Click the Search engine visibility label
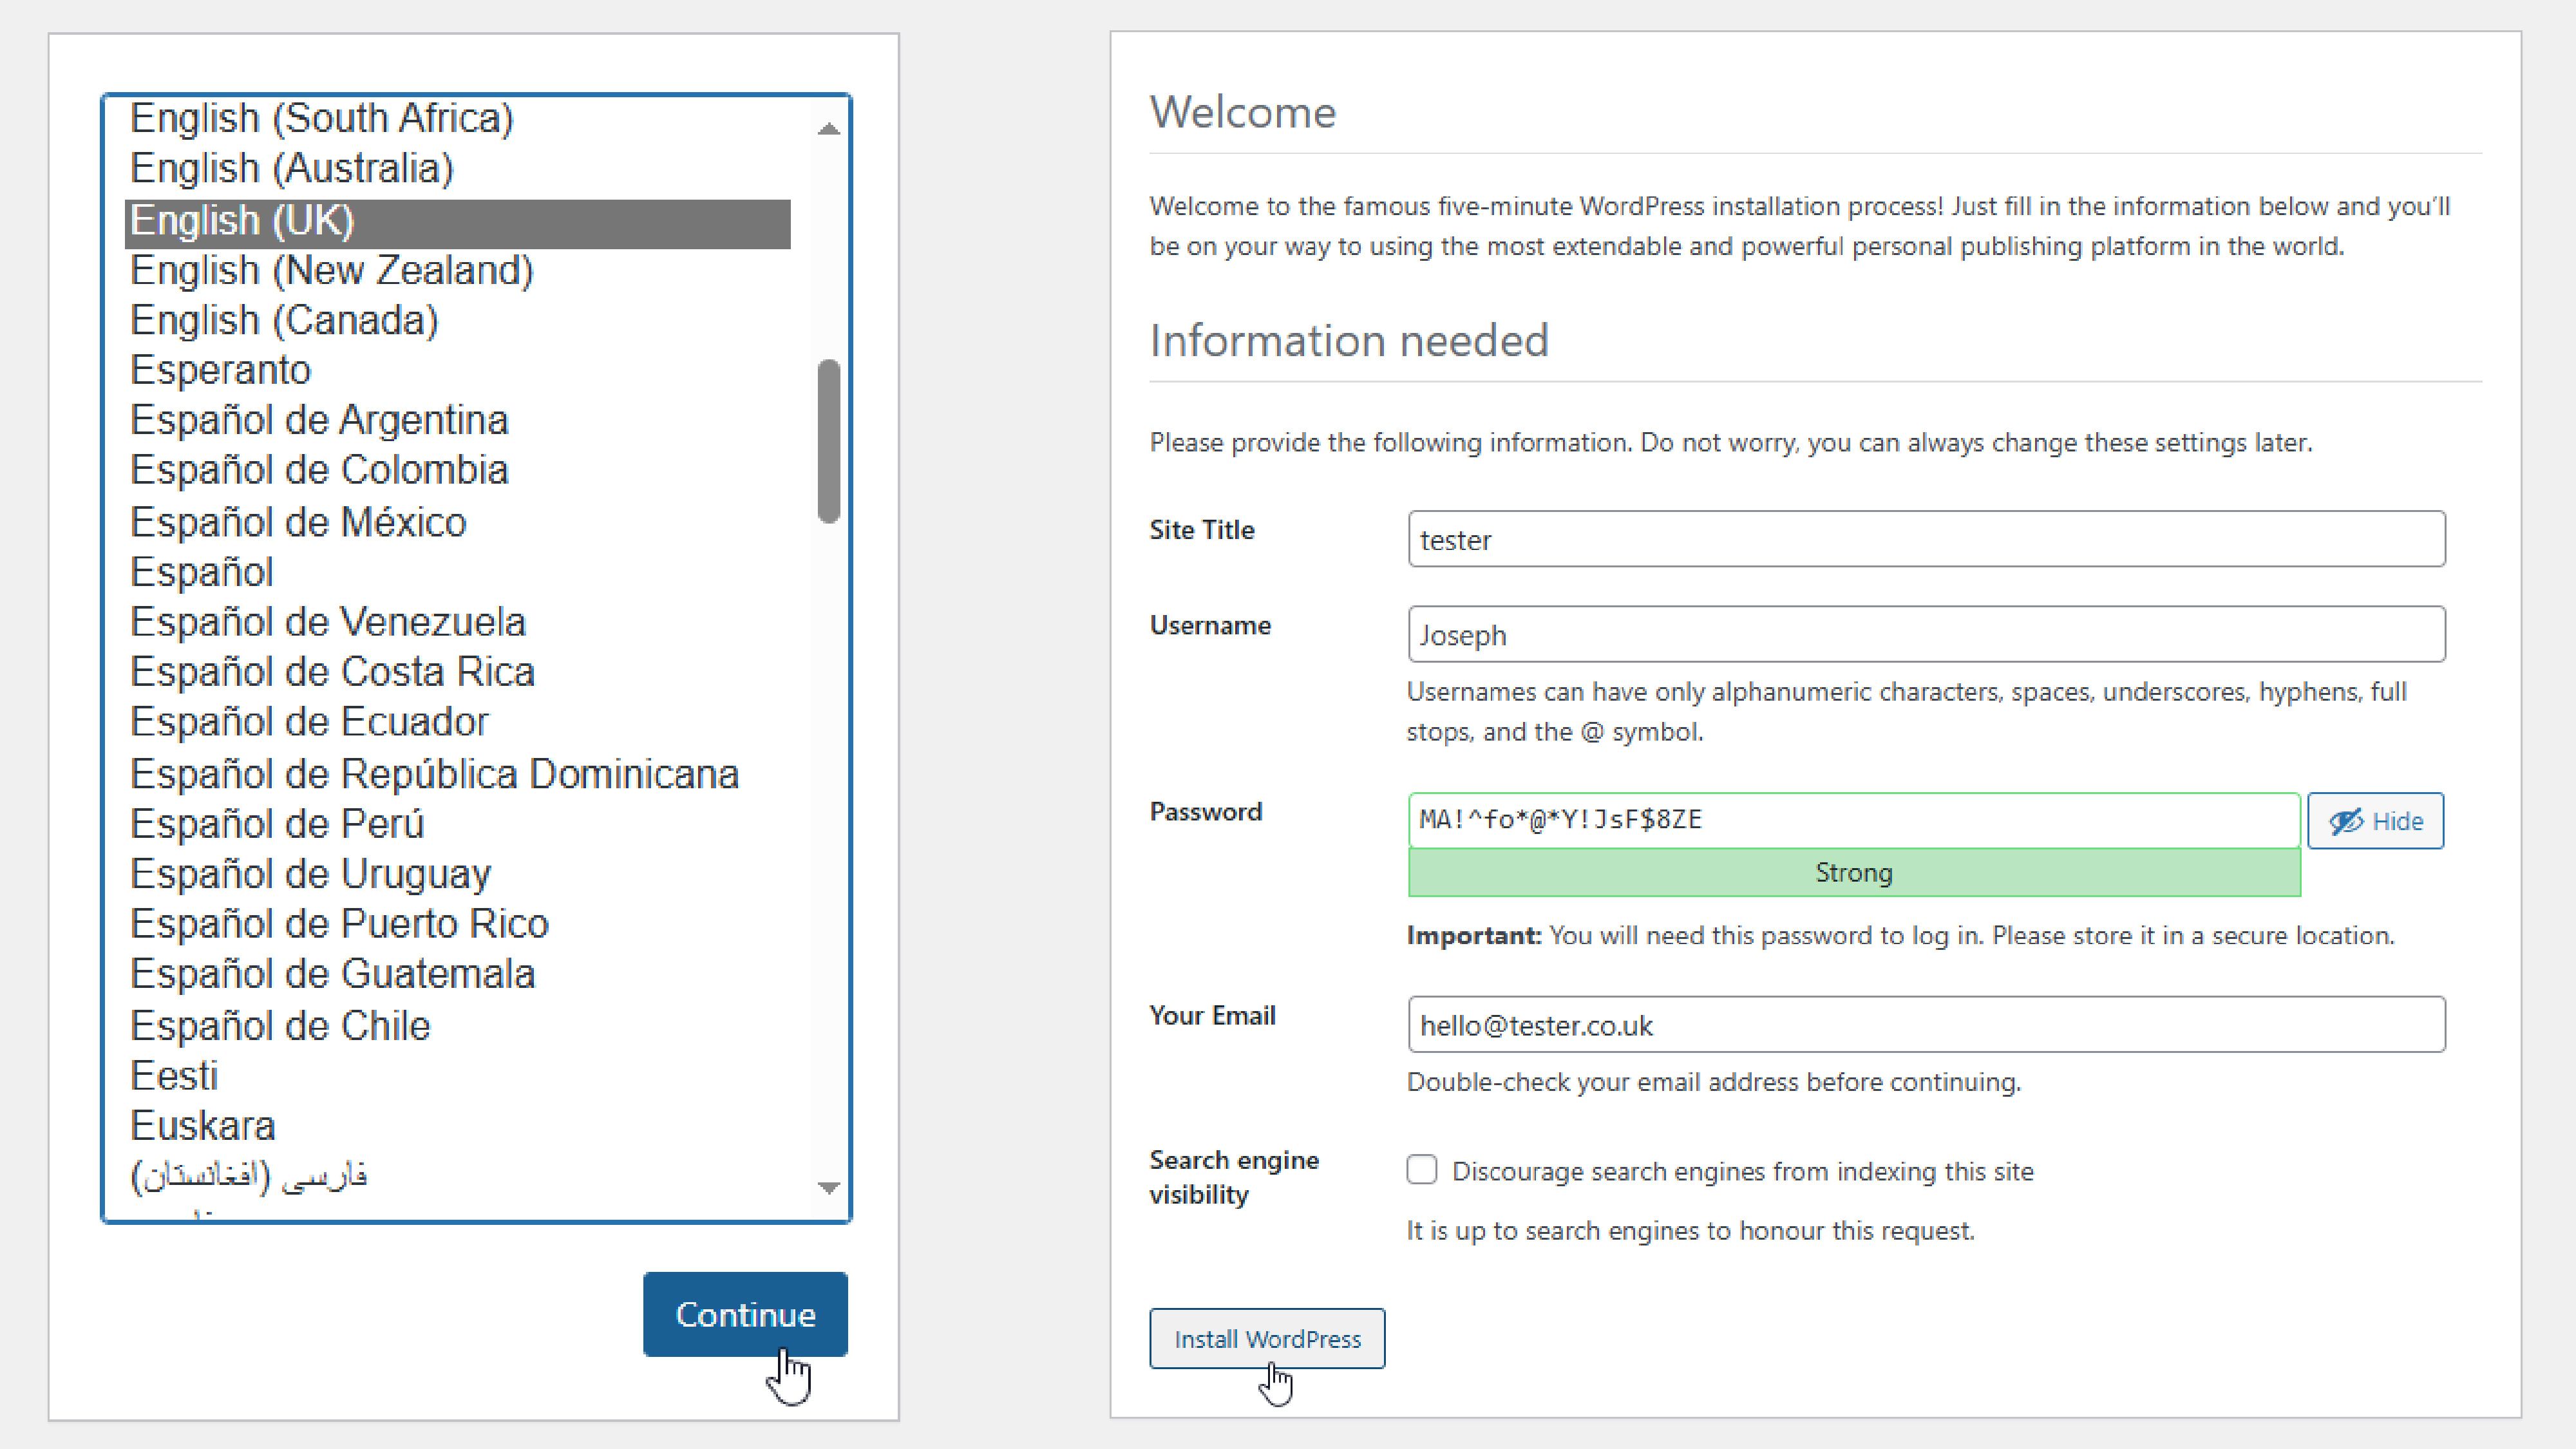This screenshot has height=1449, width=2576. pos(1234,1177)
